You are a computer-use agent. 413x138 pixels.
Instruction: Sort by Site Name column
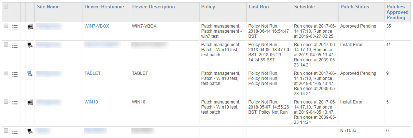pyautogui.click(x=48, y=7)
